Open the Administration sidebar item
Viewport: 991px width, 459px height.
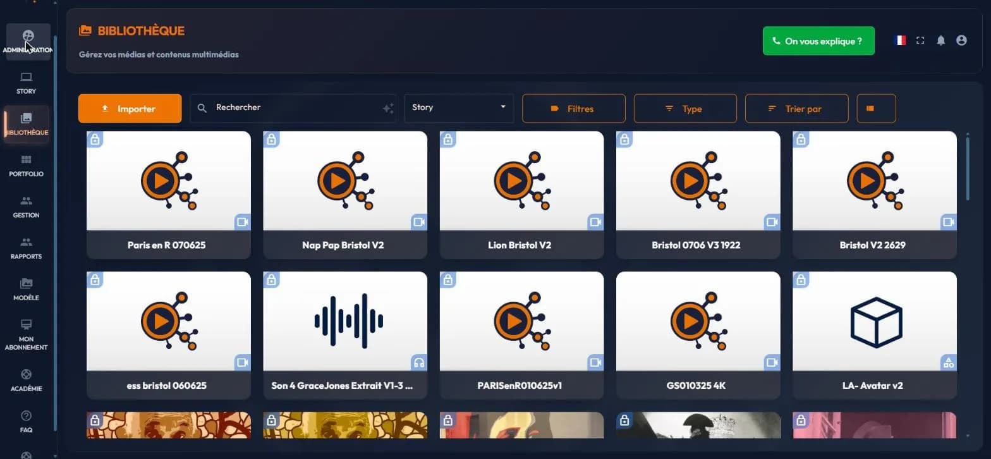point(28,42)
